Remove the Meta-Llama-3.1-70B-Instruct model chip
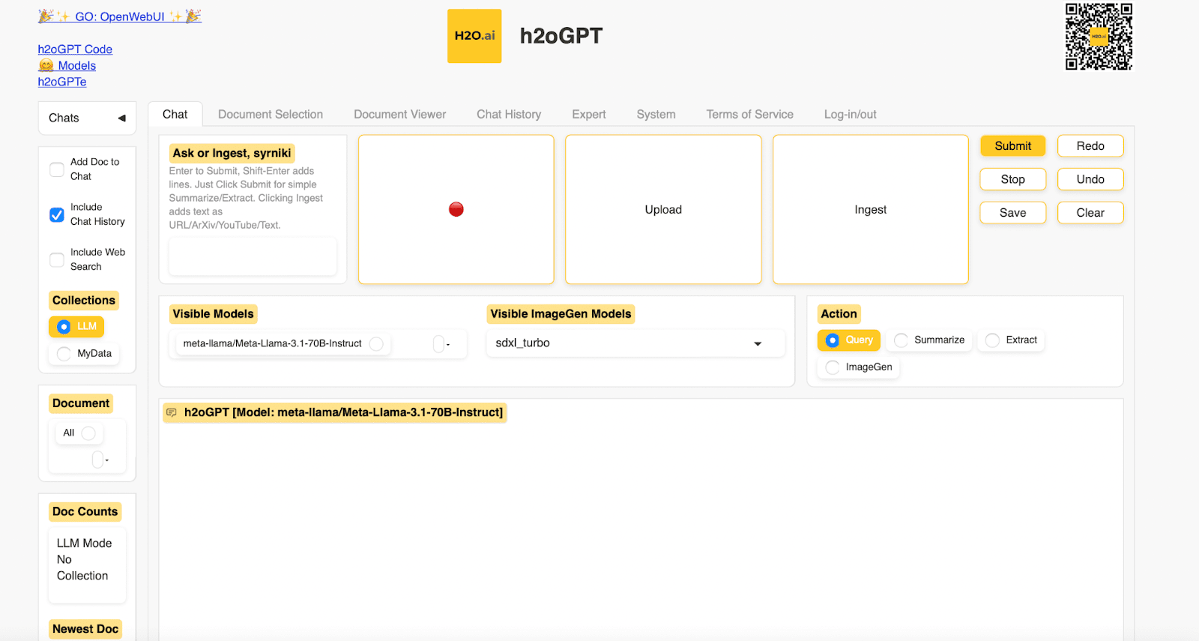The image size is (1199, 641). 376,343
